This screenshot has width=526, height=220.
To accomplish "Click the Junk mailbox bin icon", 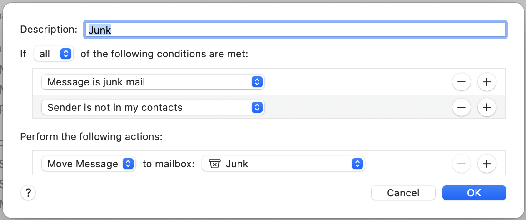I will tap(214, 164).
